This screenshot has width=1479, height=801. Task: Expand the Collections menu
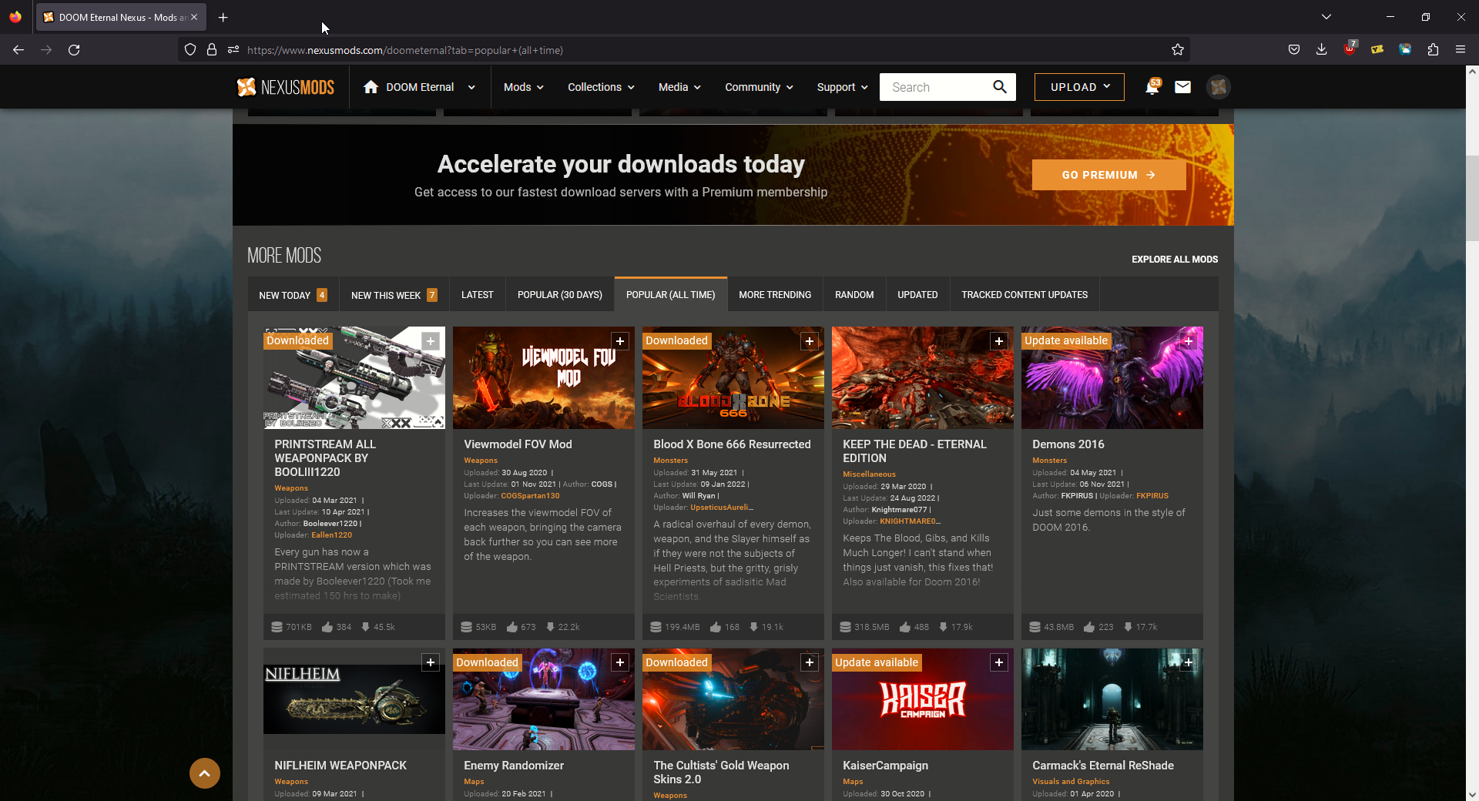point(601,87)
